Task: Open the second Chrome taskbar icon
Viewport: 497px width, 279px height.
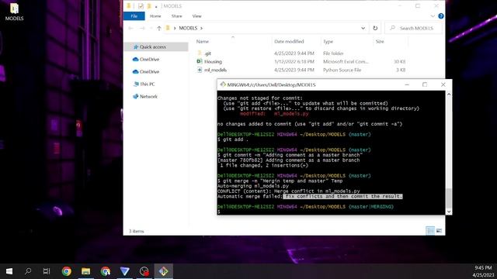Action: pos(106,271)
